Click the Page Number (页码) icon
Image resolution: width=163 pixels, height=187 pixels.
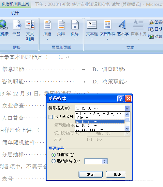pyautogui.click(x=75, y=25)
